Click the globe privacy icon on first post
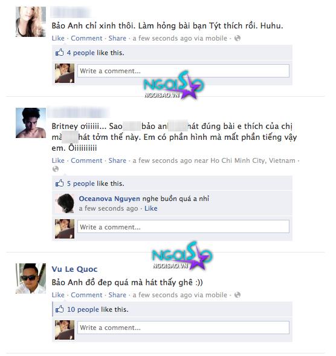The width and height of the screenshot is (336, 356). click(x=237, y=38)
